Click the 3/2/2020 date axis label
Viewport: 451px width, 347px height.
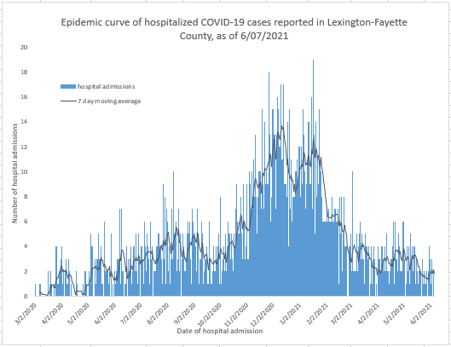26,314
